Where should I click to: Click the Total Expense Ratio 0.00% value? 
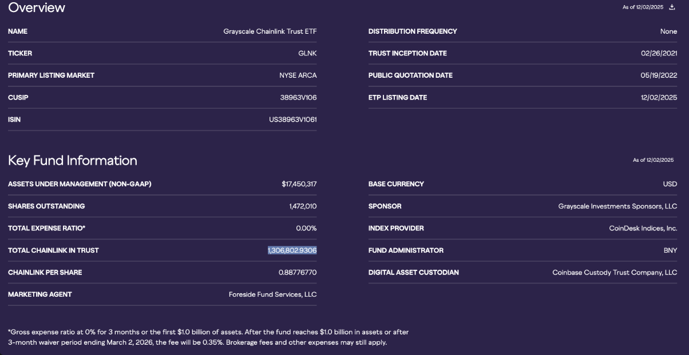click(306, 228)
